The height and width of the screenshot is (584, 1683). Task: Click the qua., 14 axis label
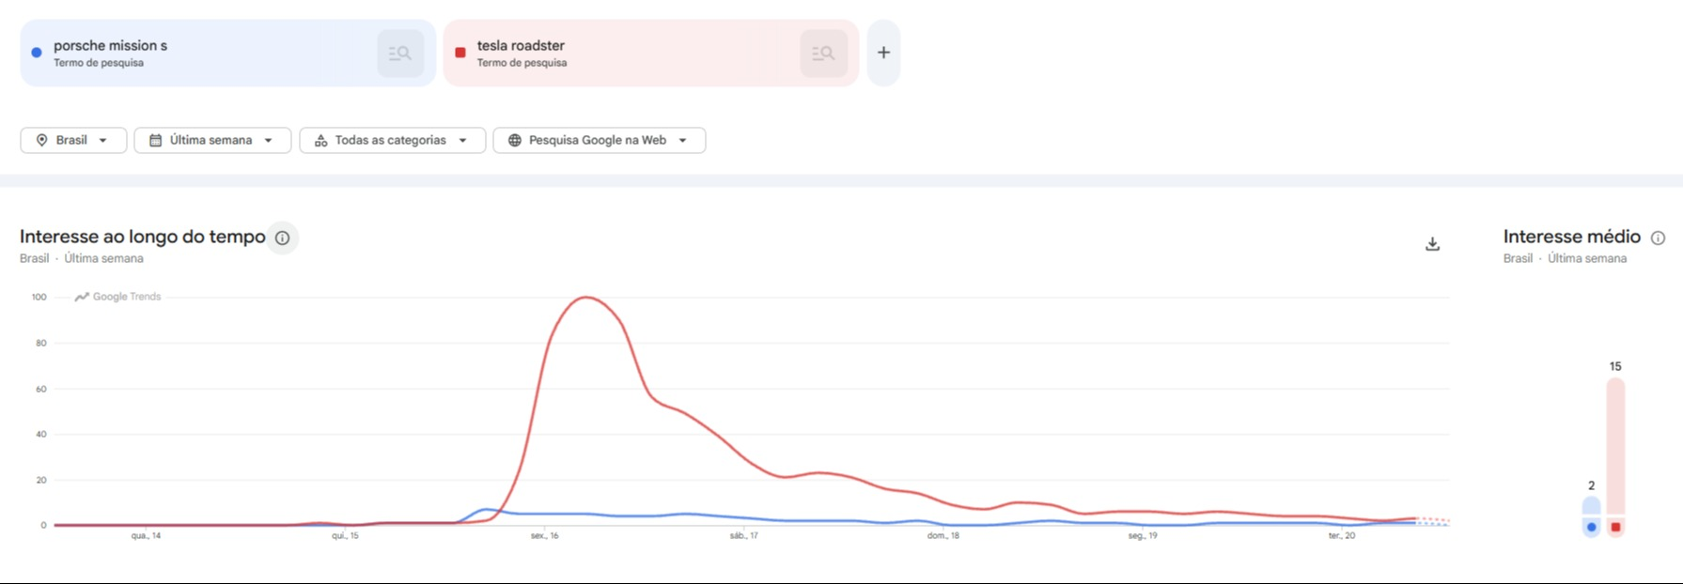click(x=146, y=536)
